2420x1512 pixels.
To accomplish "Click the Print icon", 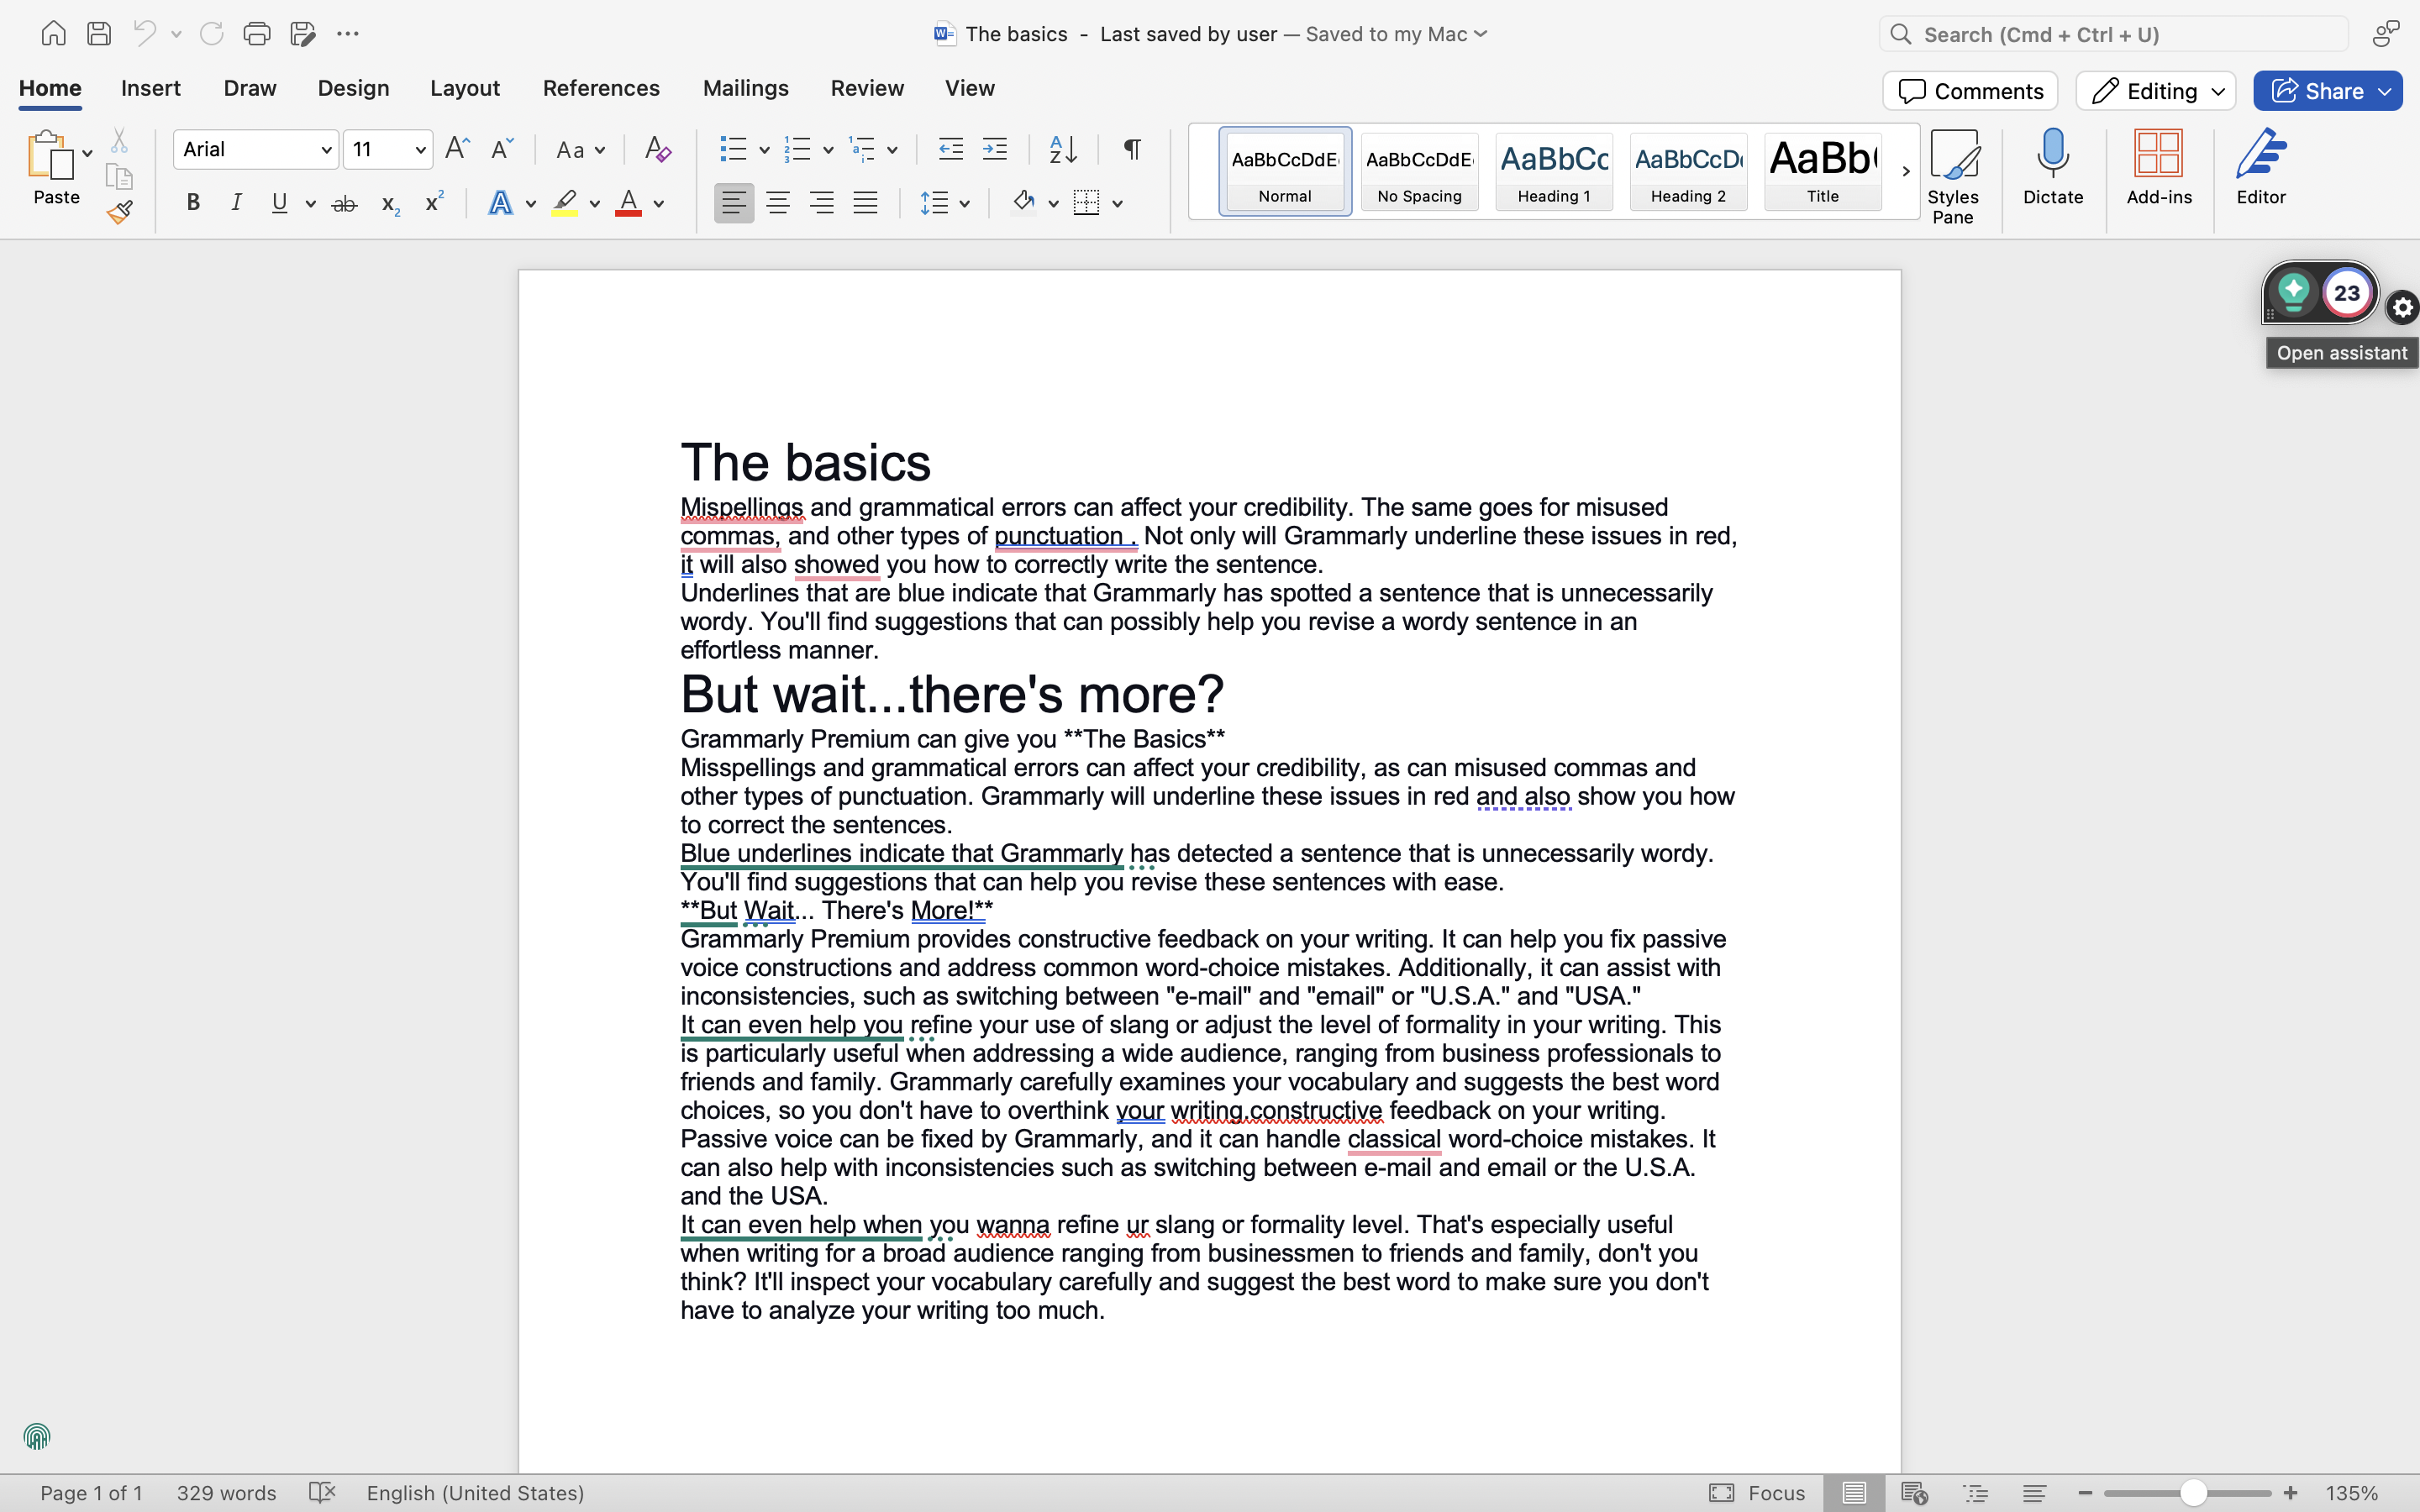I will pyautogui.click(x=257, y=33).
